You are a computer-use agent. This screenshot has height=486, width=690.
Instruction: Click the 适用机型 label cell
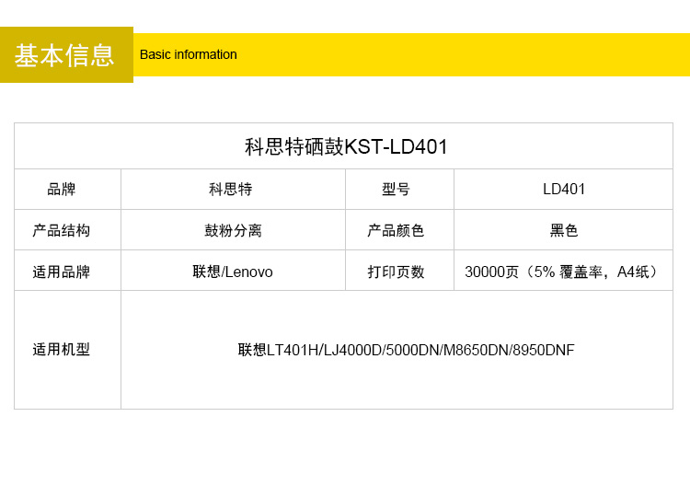click(62, 350)
